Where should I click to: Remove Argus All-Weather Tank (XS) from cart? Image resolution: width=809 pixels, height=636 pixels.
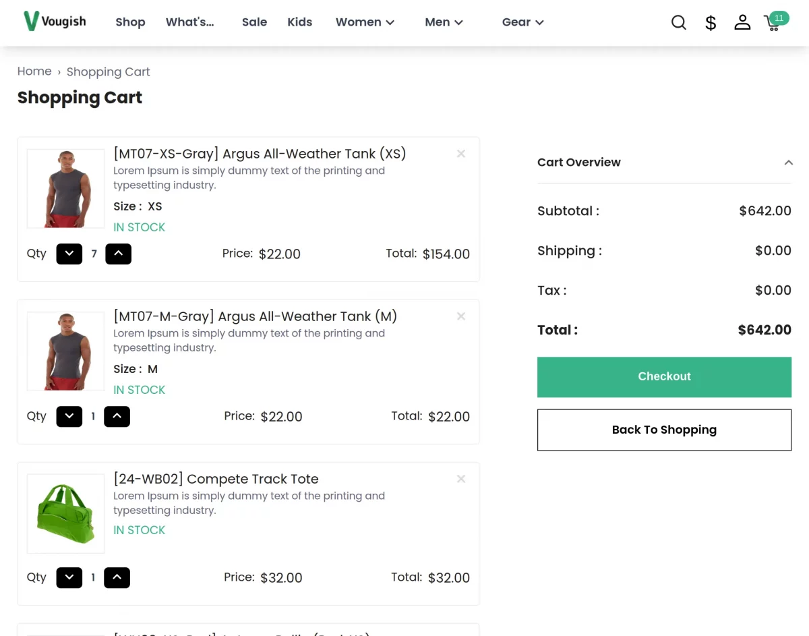[x=461, y=154]
